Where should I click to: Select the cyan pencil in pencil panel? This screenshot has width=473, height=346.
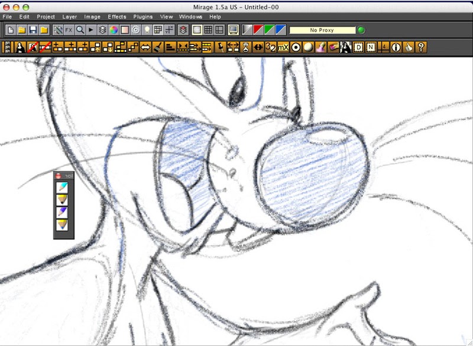click(x=62, y=187)
